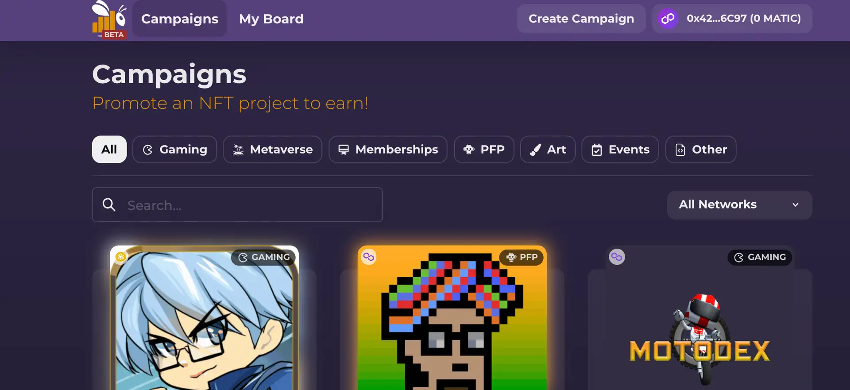Viewport: 850px width, 390px height.
Task: Select the All category filter
Action: pos(109,150)
